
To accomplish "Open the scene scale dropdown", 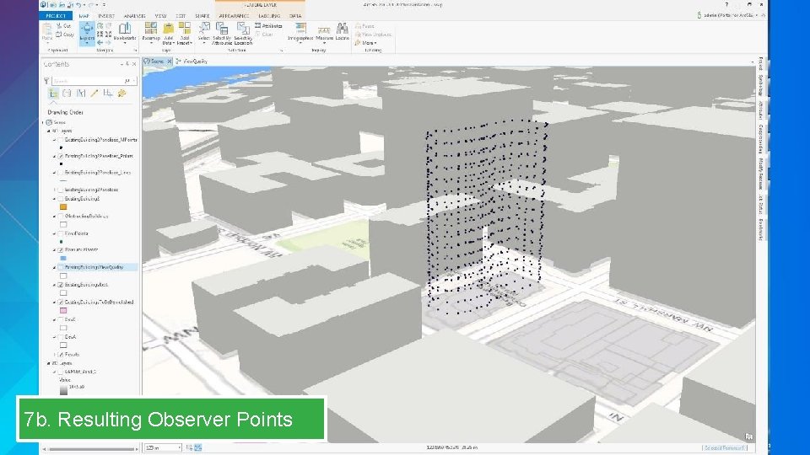I will (x=179, y=447).
